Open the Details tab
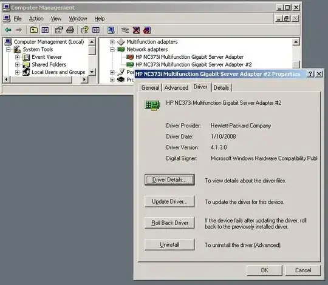This screenshot has width=328, height=285. click(x=221, y=88)
